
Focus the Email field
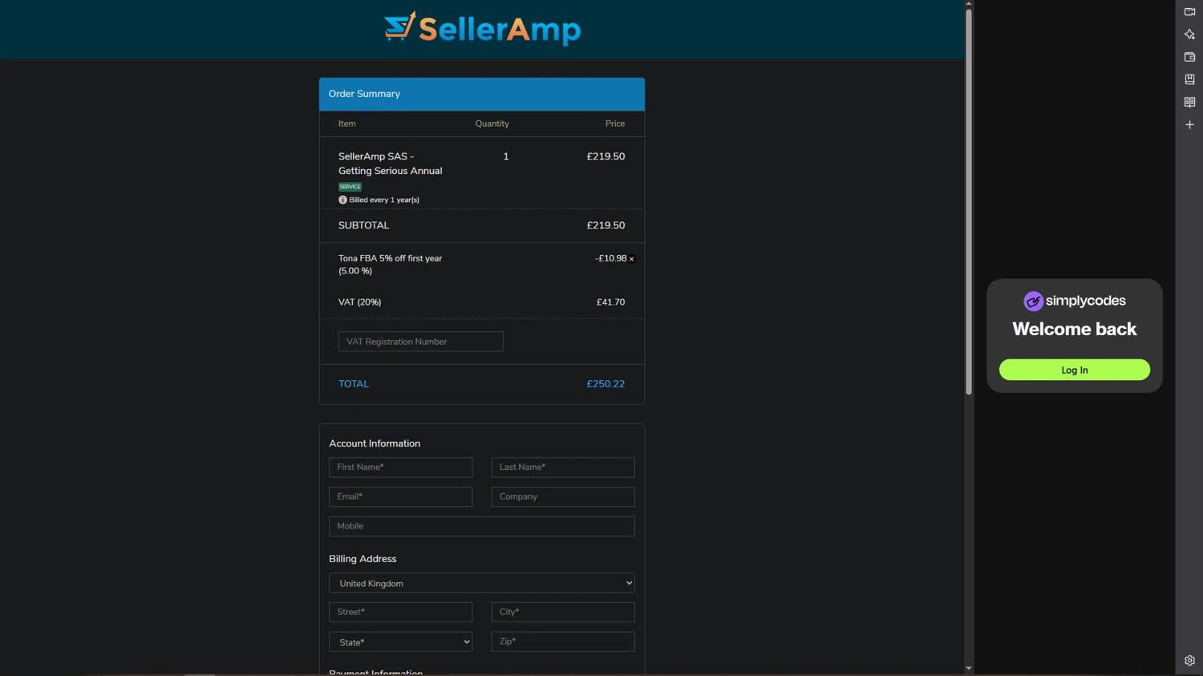[x=401, y=496]
